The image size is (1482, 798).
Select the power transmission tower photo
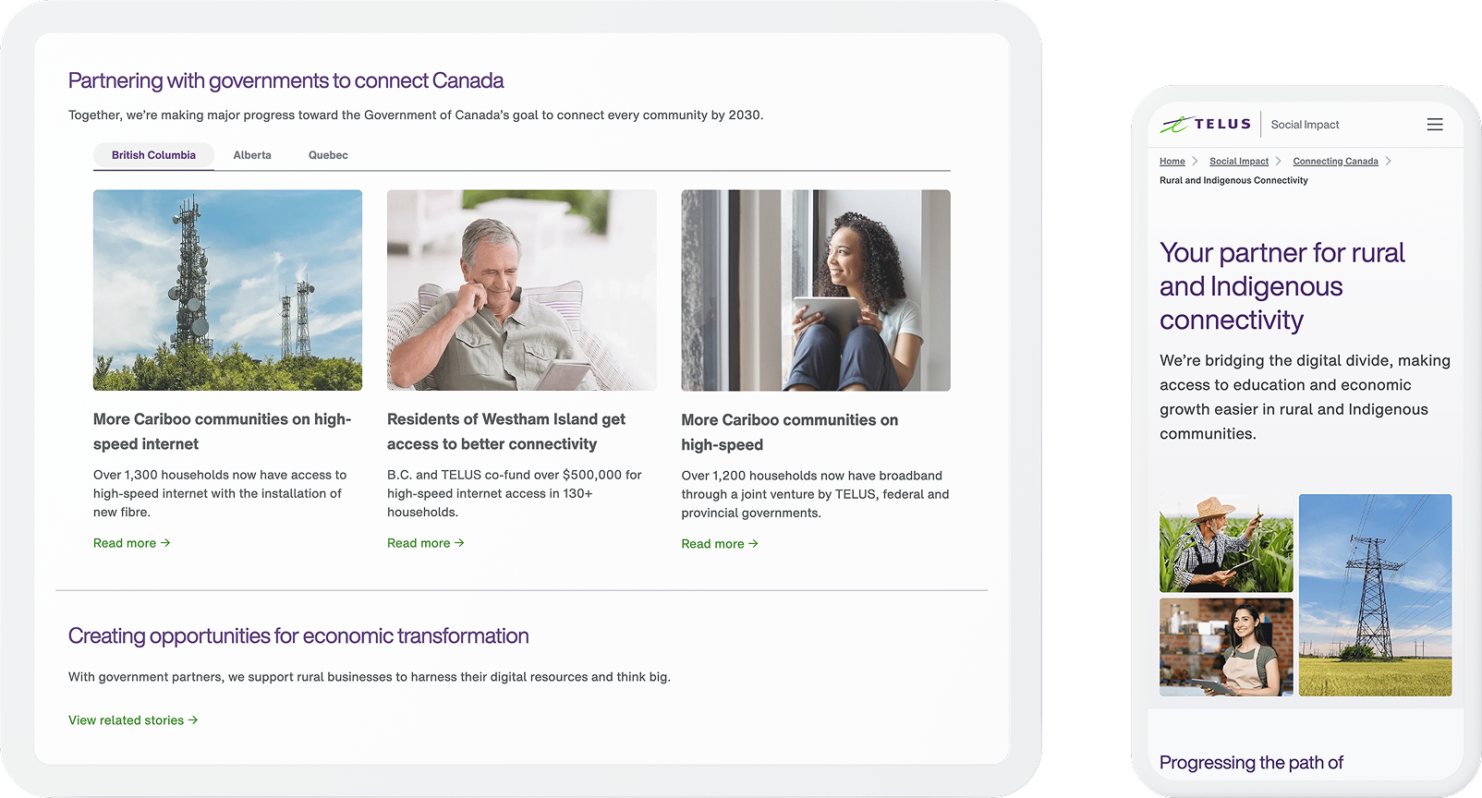(x=1375, y=595)
